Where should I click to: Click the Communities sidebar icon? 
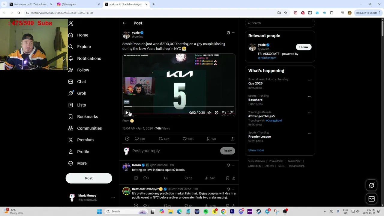[x=70, y=128]
